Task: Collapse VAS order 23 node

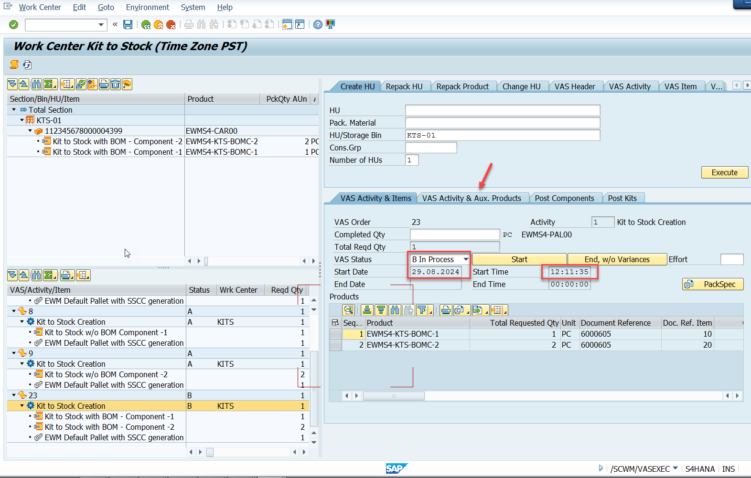Action: click(x=14, y=395)
